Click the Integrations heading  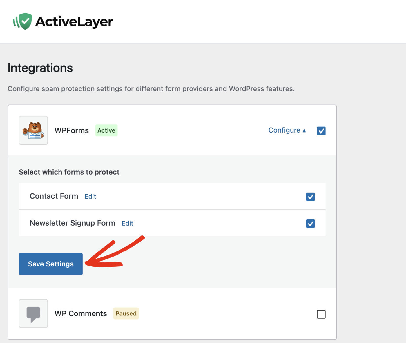[40, 68]
